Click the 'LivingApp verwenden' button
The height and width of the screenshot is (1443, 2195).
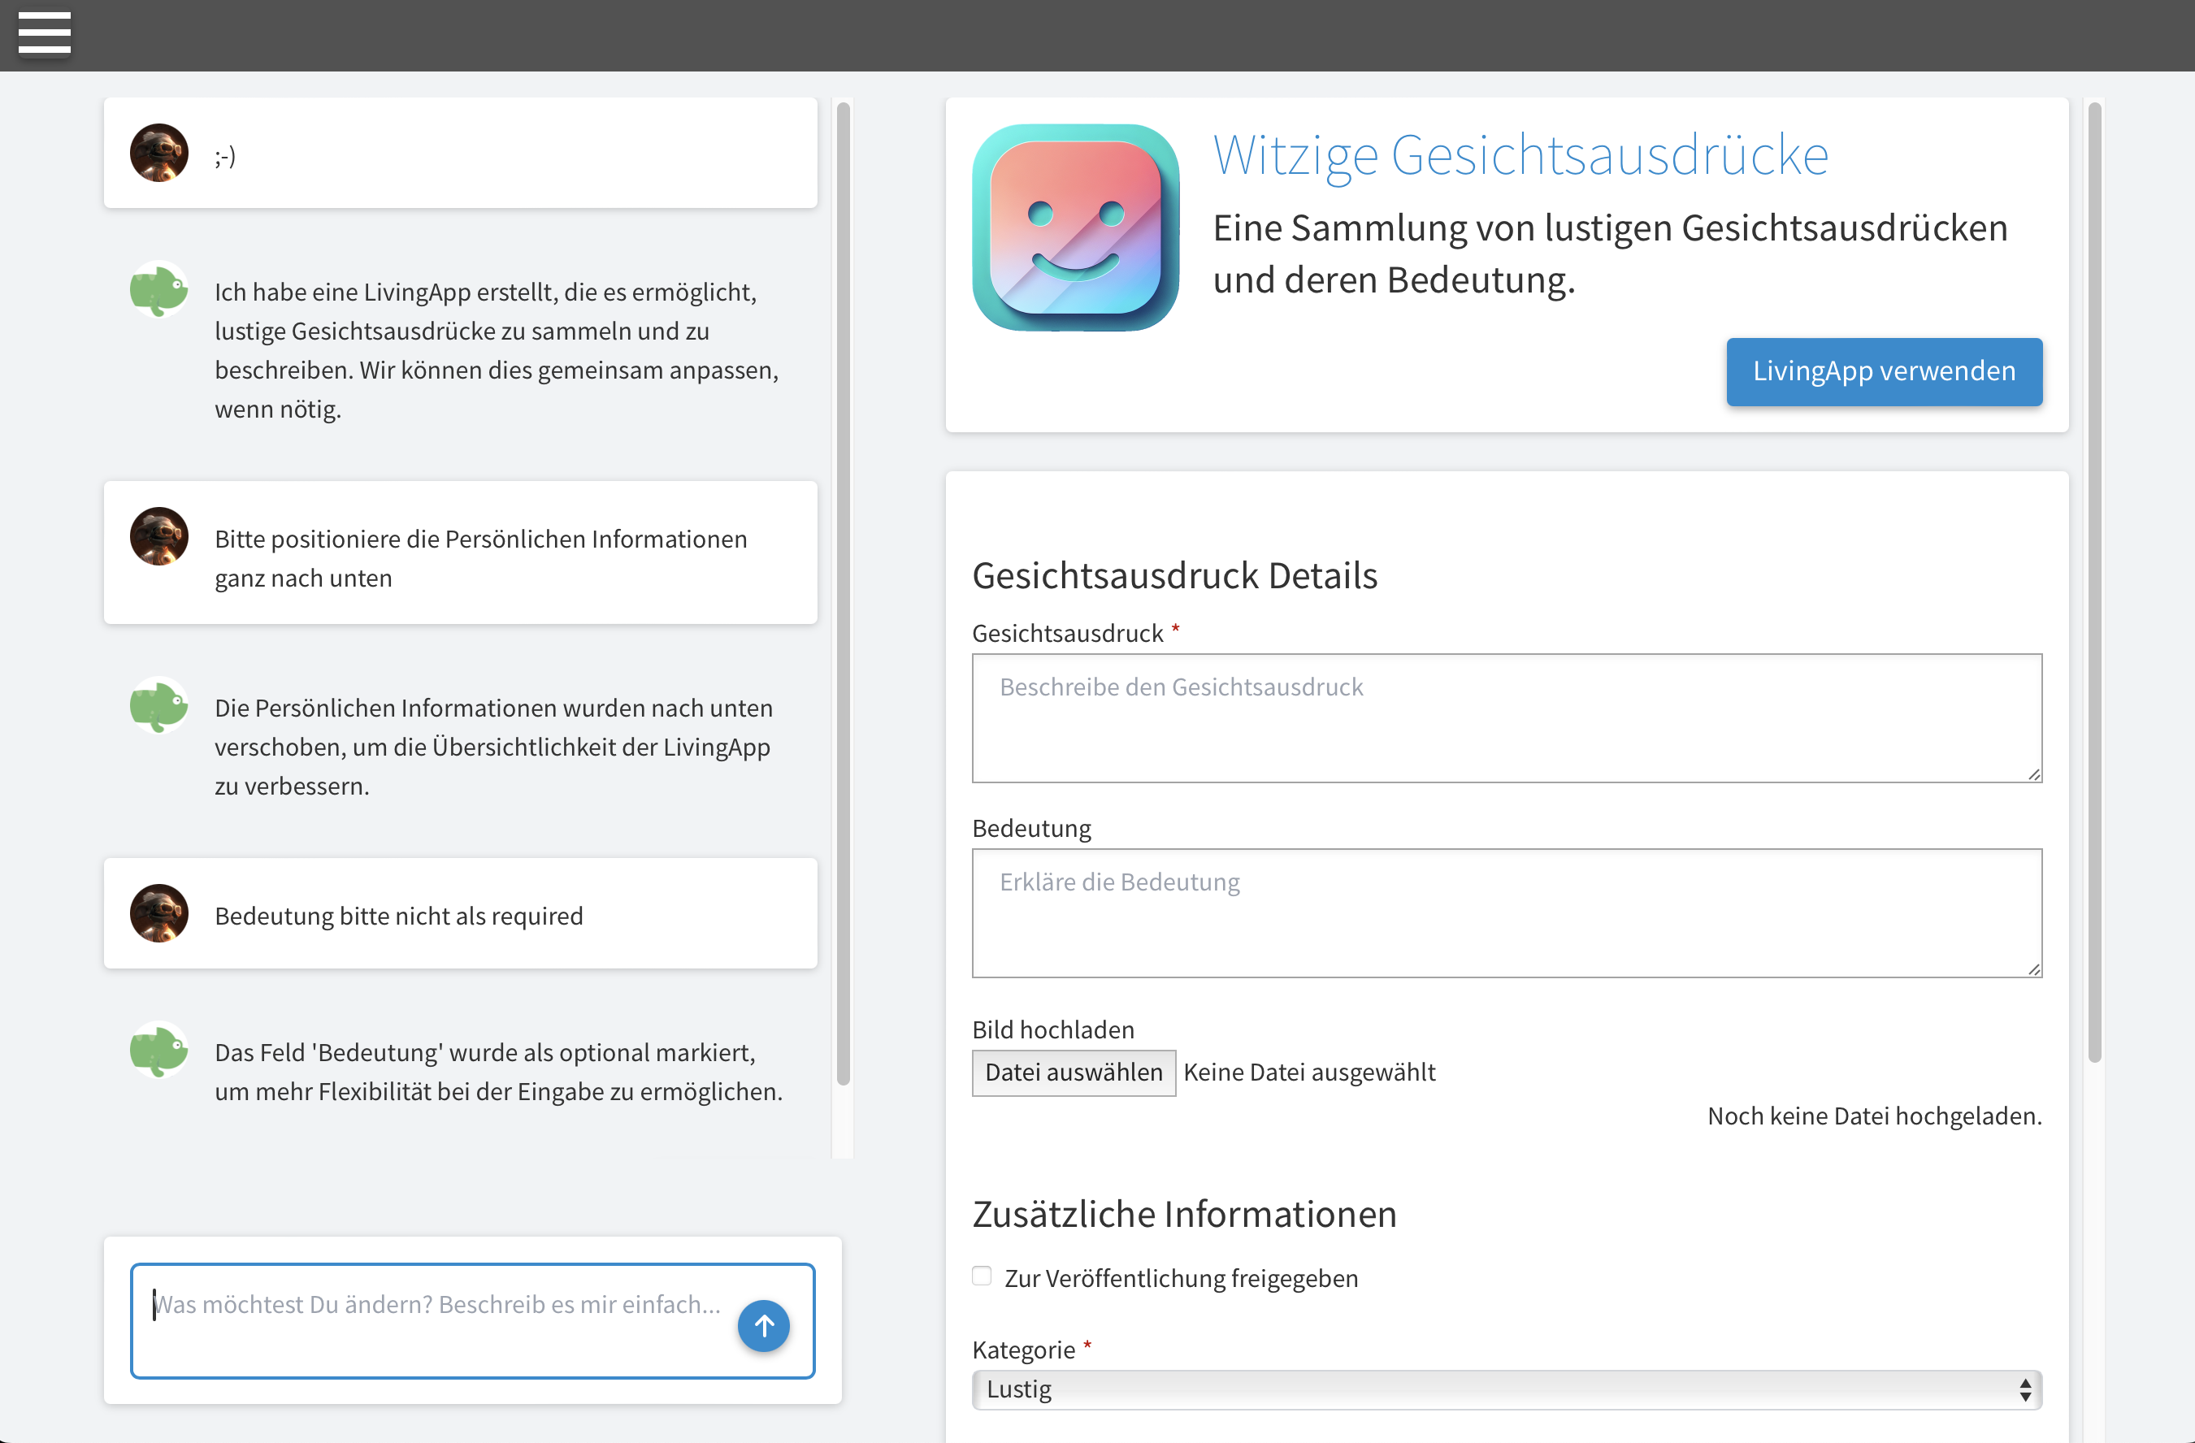click(1885, 371)
